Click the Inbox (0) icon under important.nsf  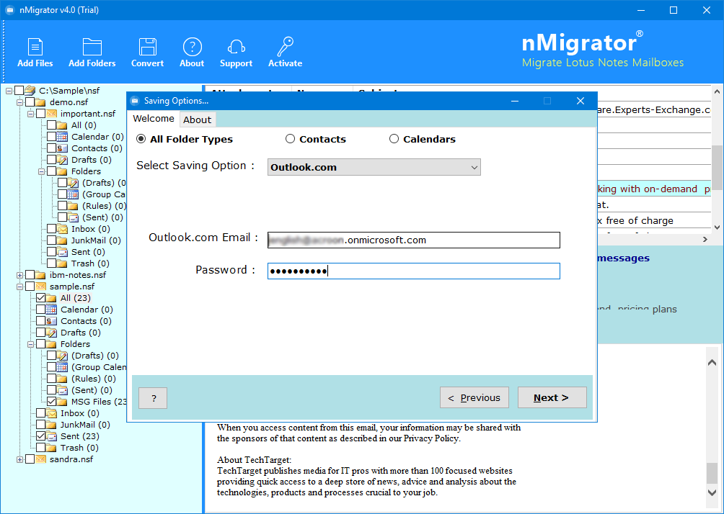62,229
